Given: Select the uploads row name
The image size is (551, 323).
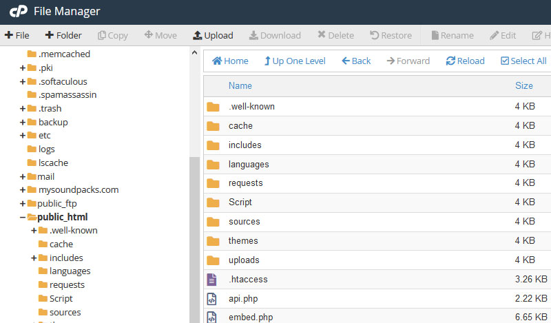Looking at the screenshot, I should 244,260.
